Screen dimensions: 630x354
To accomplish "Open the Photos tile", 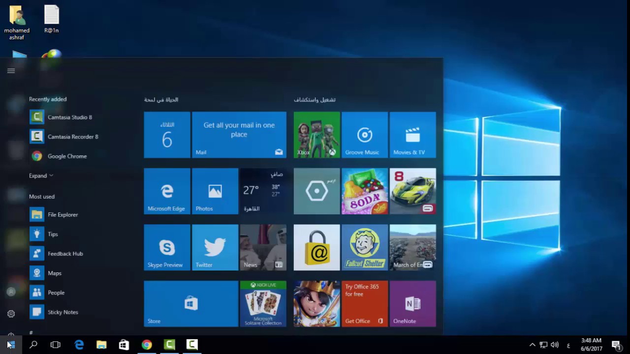I will (x=215, y=191).
